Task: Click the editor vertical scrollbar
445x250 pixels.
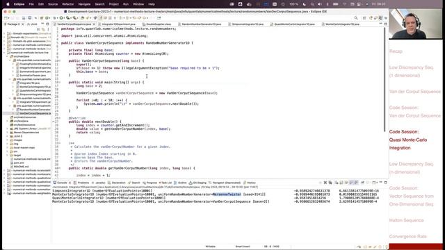Action: pyautogui.click(x=385, y=79)
